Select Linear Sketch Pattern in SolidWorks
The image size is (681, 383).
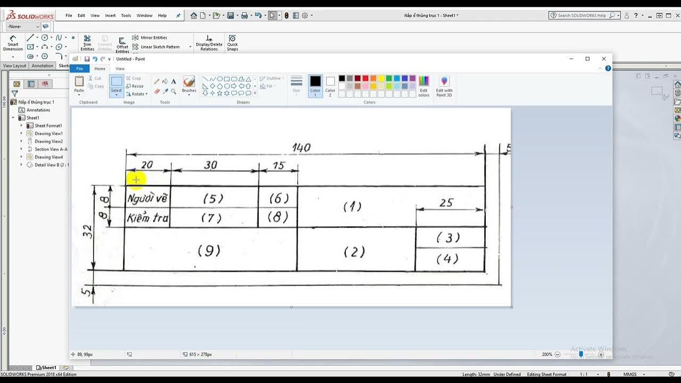pyautogui.click(x=156, y=47)
